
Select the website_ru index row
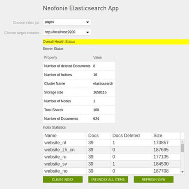112,157
